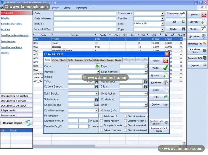Expand the Sous Famille dropdown
208x155 pixels.
[x=146, y=72]
